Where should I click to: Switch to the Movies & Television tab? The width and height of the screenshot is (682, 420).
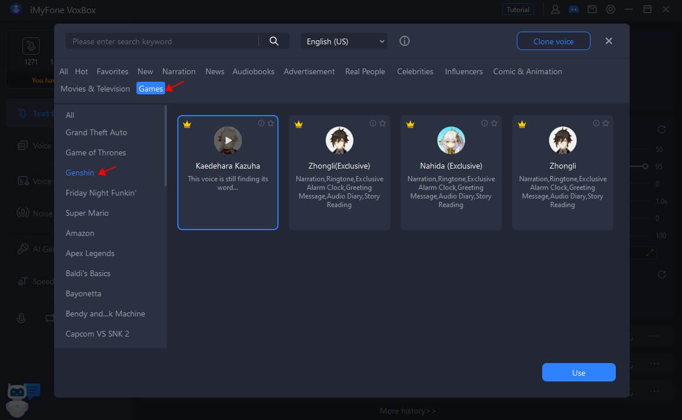(x=96, y=89)
